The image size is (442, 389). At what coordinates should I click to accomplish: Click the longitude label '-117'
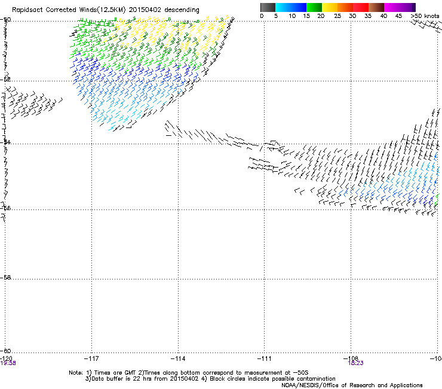click(91, 358)
